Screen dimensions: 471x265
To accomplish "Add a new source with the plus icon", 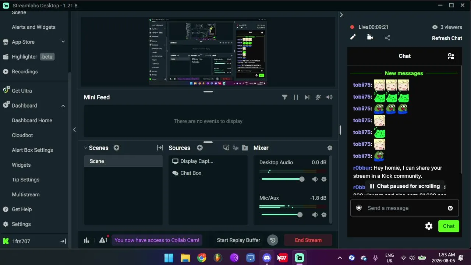I will tap(200, 148).
